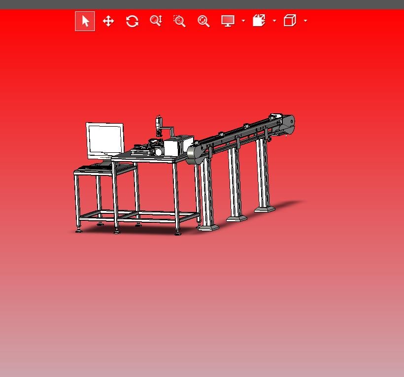404x377 pixels.
Task: Click the Zoom to fit tool
Action: [x=203, y=21]
